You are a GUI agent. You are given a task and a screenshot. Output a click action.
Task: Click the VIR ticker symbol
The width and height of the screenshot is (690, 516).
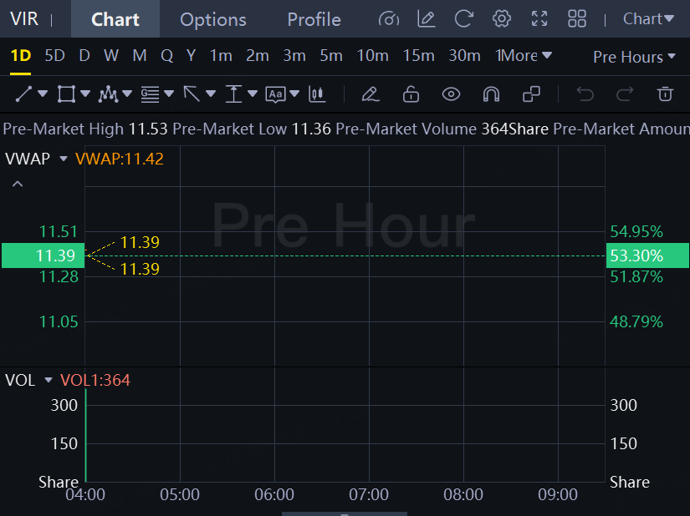[24, 19]
